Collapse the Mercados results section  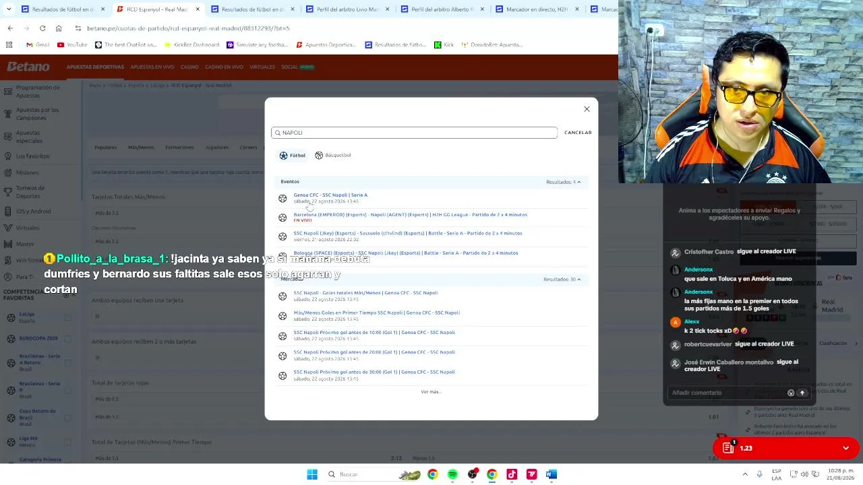[x=578, y=280]
